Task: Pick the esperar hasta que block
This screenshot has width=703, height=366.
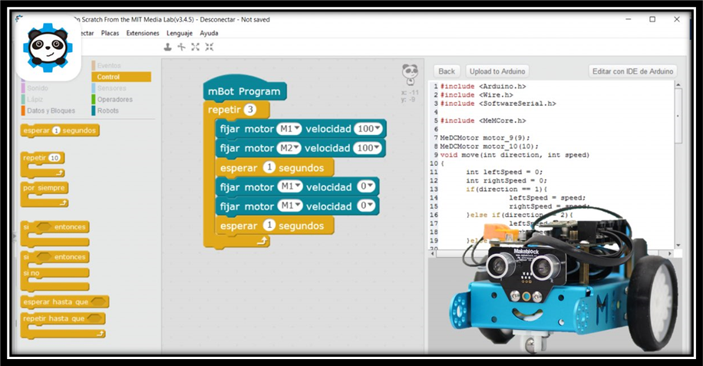Action: point(64,302)
